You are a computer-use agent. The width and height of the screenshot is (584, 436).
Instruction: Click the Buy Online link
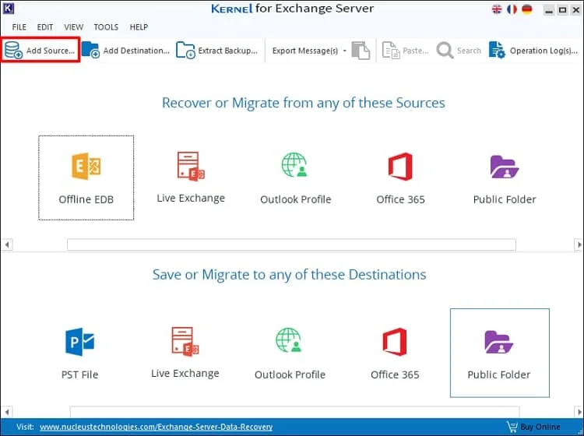click(x=540, y=427)
